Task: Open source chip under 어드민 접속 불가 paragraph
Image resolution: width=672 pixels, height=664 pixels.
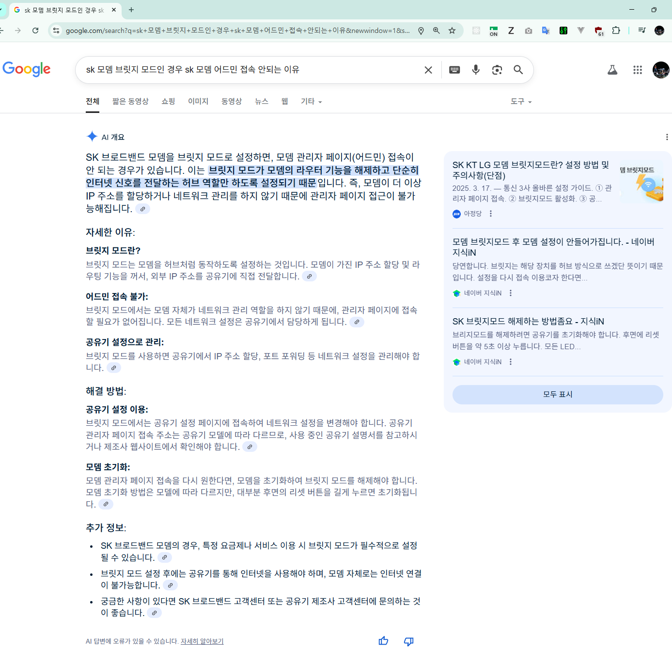Action: [x=357, y=322]
